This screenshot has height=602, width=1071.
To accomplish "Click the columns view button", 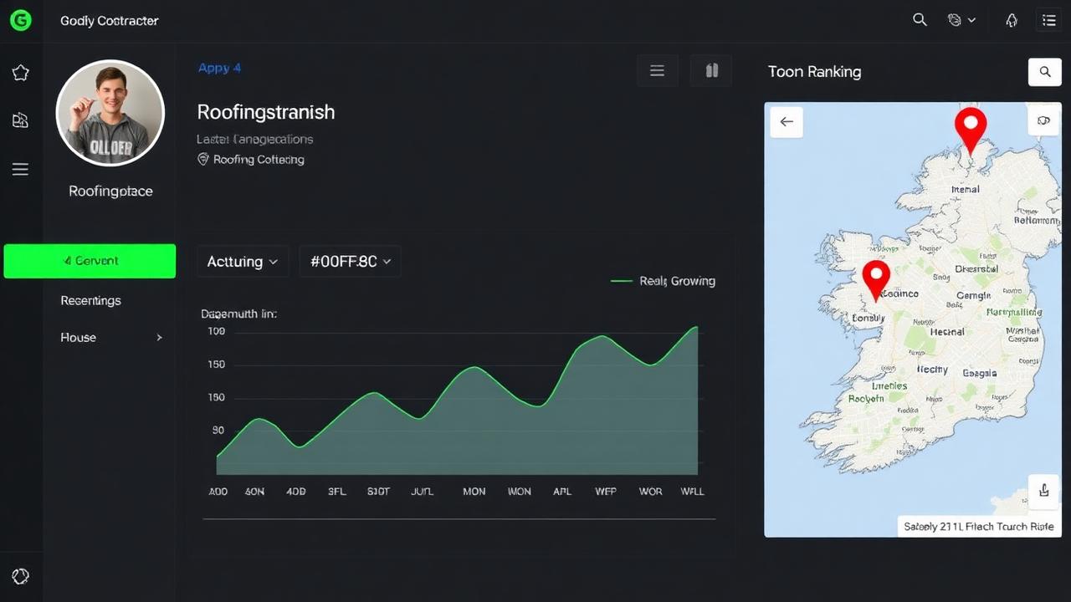I will [x=711, y=71].
